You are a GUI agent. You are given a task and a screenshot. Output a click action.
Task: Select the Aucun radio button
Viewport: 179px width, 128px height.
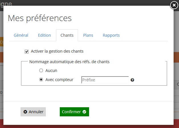[41, 71]
